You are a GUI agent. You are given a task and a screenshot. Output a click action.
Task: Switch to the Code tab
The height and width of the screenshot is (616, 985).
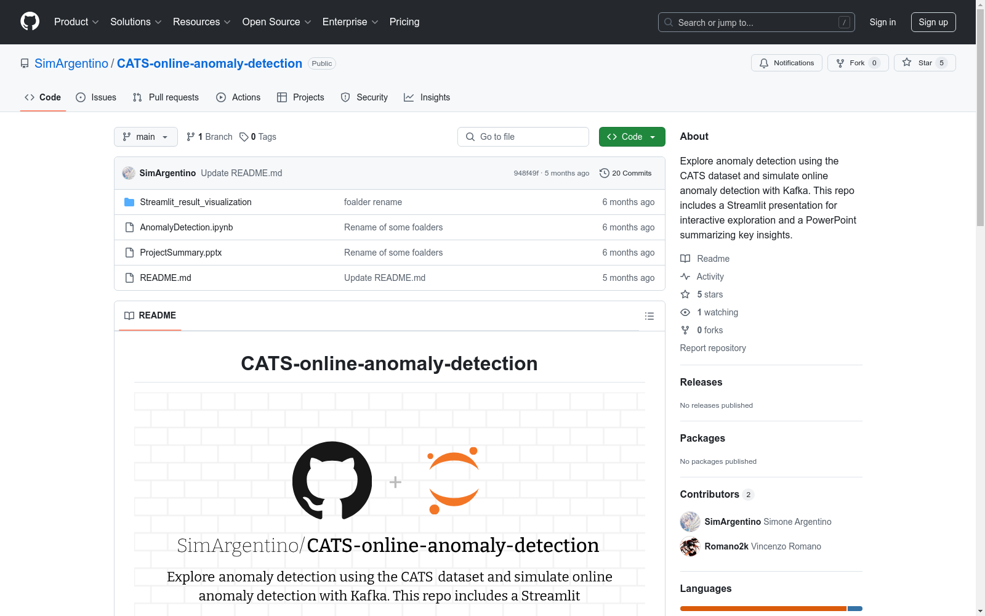(43, 97)
